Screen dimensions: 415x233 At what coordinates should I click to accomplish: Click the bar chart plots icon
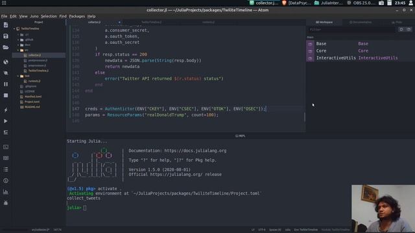tap(6, 192)
